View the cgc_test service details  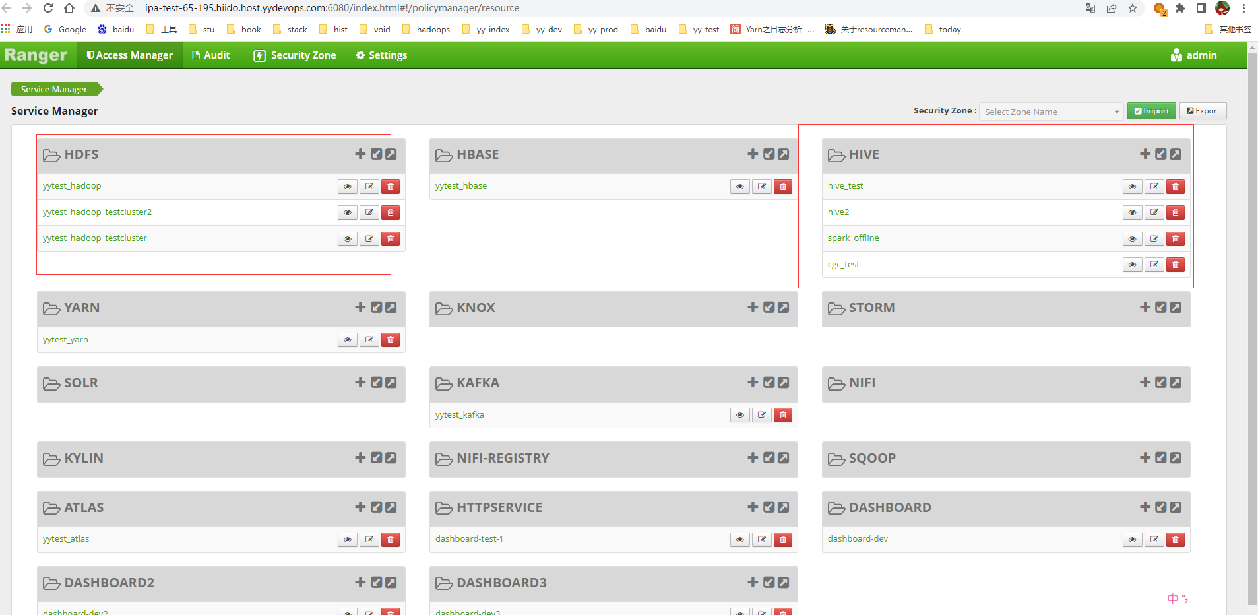1132,265
